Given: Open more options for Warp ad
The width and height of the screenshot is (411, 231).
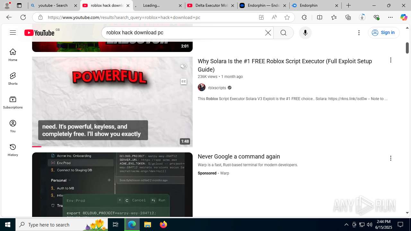Looking at the screenshot, I should 390,158.
